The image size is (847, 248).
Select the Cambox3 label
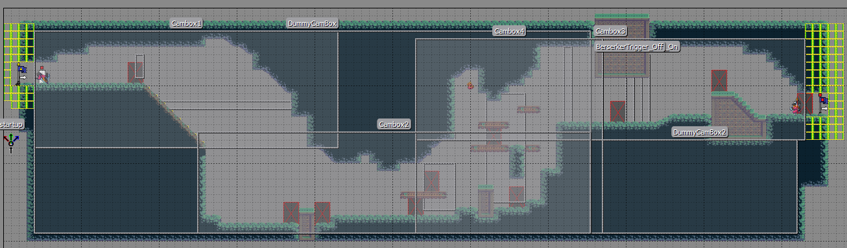point(611,31)
